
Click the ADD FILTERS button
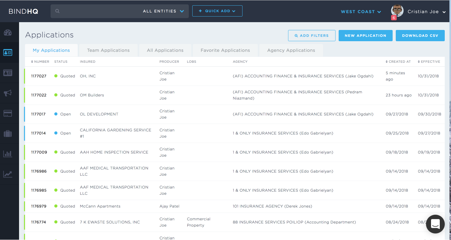point(312,36)
